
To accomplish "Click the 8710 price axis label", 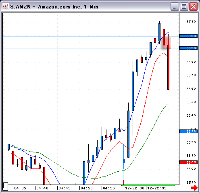I will point(191,22).
